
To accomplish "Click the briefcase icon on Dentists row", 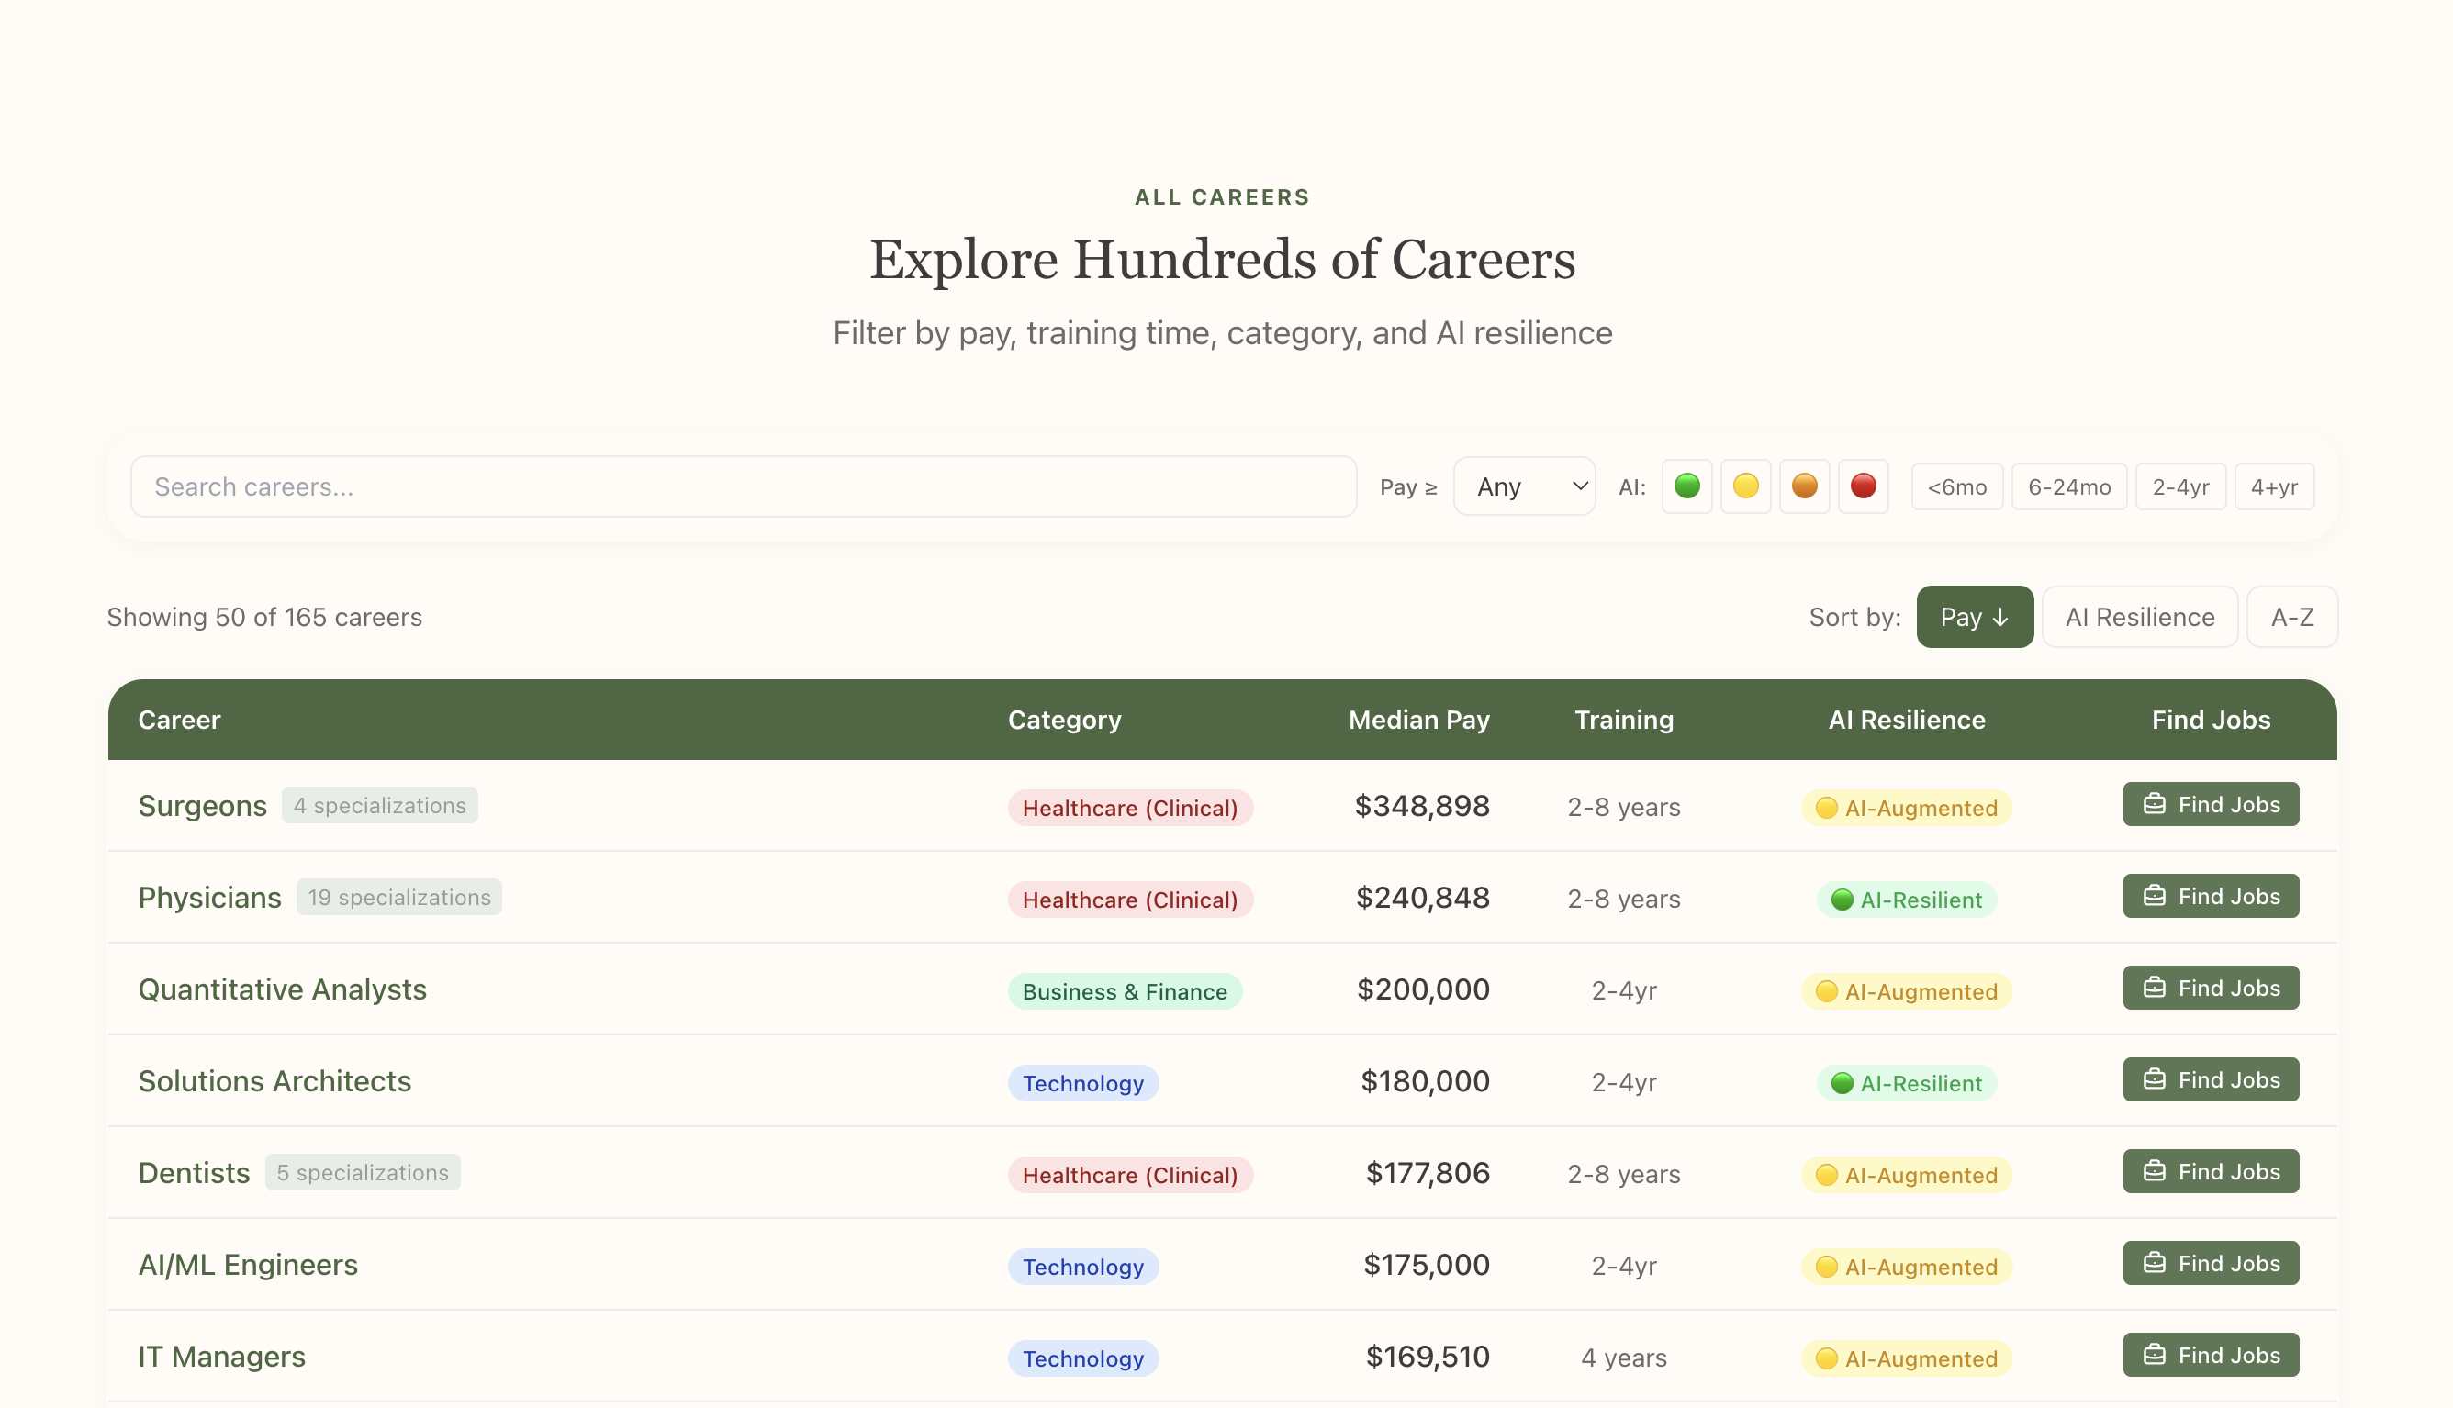I will (x=2156, y=1170).
